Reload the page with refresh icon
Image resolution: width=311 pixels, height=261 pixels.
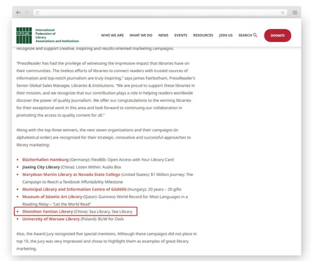[37, 13]
